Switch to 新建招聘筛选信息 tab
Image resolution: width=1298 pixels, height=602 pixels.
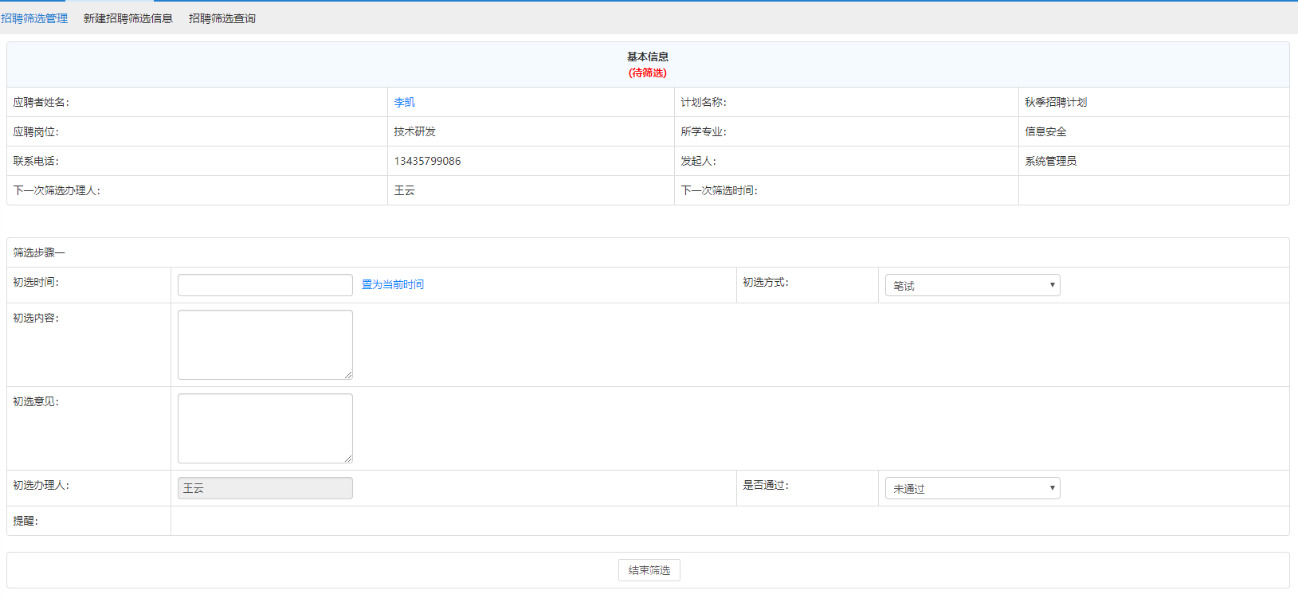[127, 18]
